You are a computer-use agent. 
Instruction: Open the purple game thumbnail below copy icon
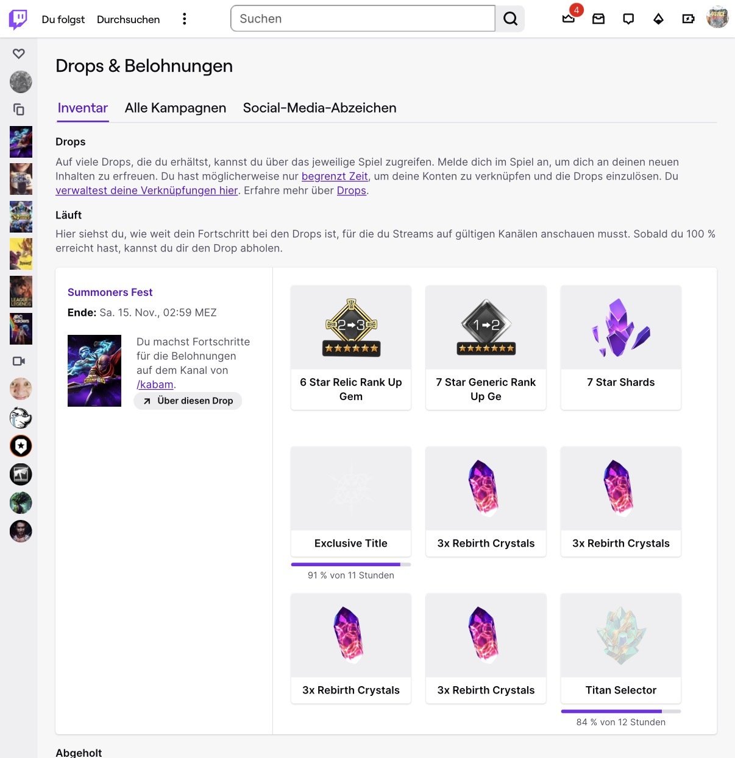point(21,142)
